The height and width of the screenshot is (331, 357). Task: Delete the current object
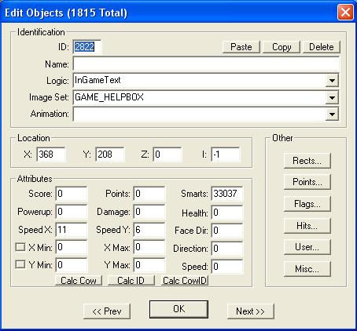click(x=322, y=47)
